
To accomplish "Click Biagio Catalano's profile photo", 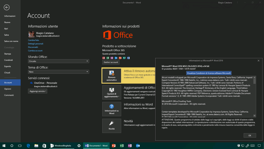I will (31, 34).
